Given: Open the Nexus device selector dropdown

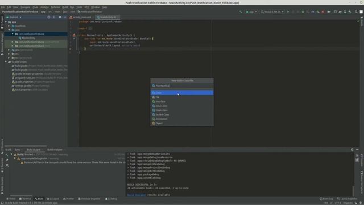Looking at the screenshot, I should point(272,11).
